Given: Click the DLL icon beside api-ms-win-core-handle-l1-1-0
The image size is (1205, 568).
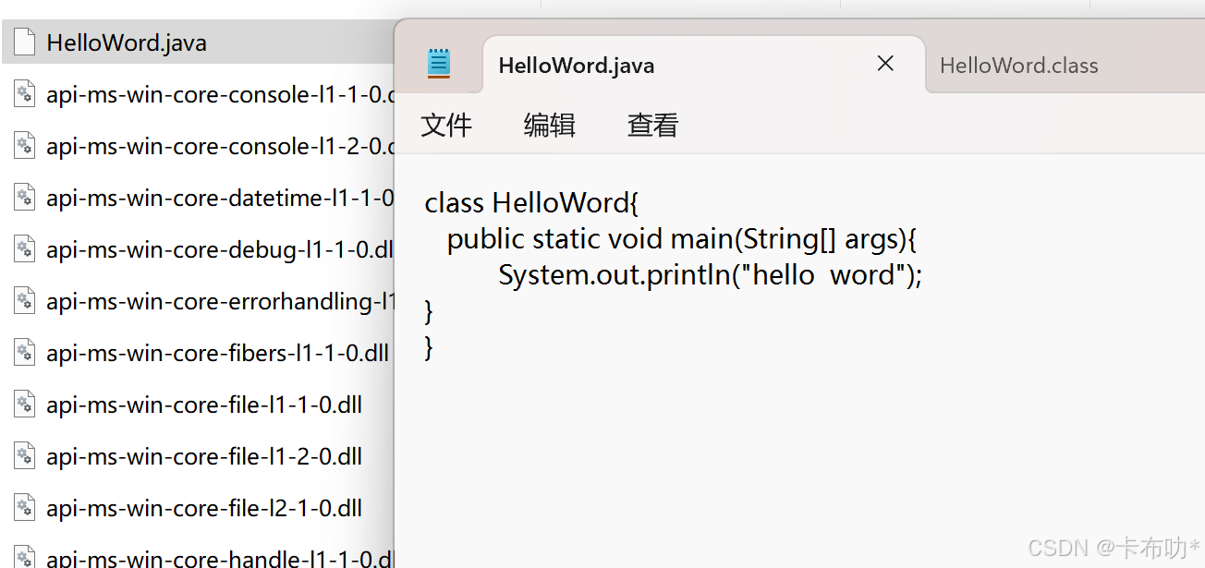Looking at the screenshot, I should tap(24, 558).
